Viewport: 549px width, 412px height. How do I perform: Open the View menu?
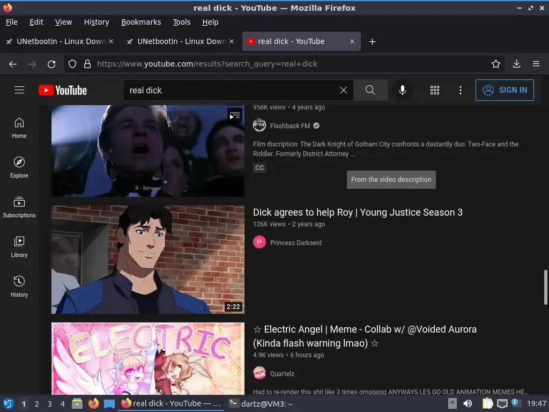[63, 22]
